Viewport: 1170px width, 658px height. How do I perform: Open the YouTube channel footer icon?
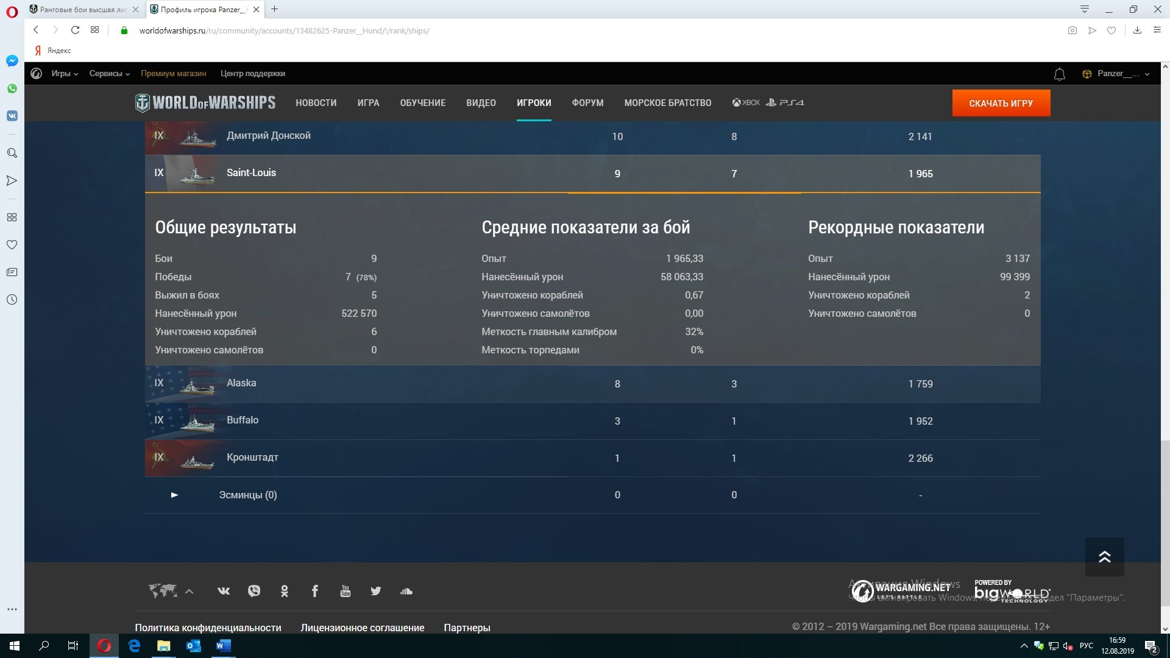click(346, 591)
